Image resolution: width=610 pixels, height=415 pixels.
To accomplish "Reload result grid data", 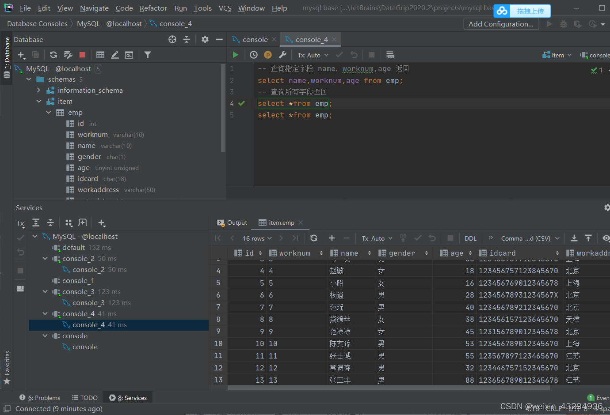I will pos(314,238).
